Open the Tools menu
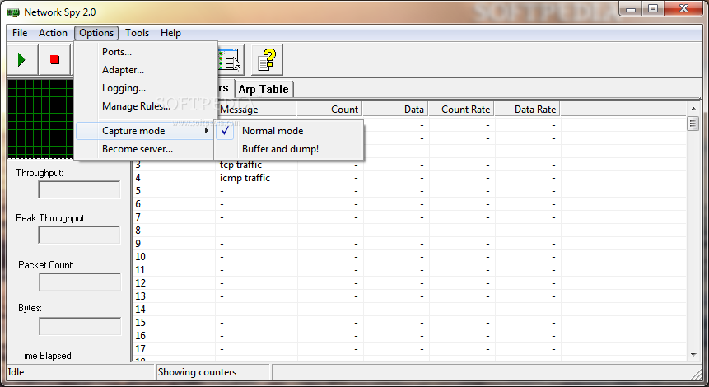This screenshot has width=709, height=387. click(x=137, y=33)
